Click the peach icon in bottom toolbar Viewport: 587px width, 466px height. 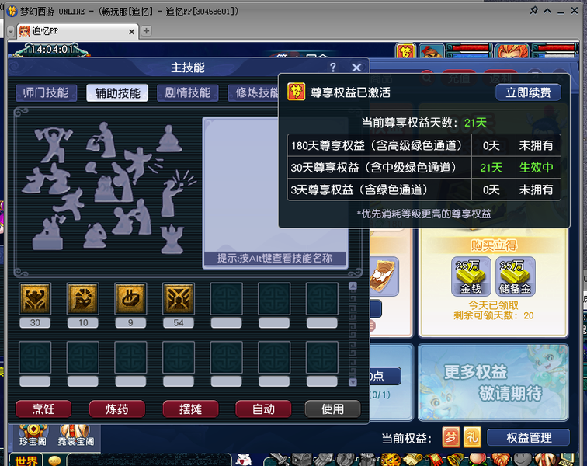478,460
